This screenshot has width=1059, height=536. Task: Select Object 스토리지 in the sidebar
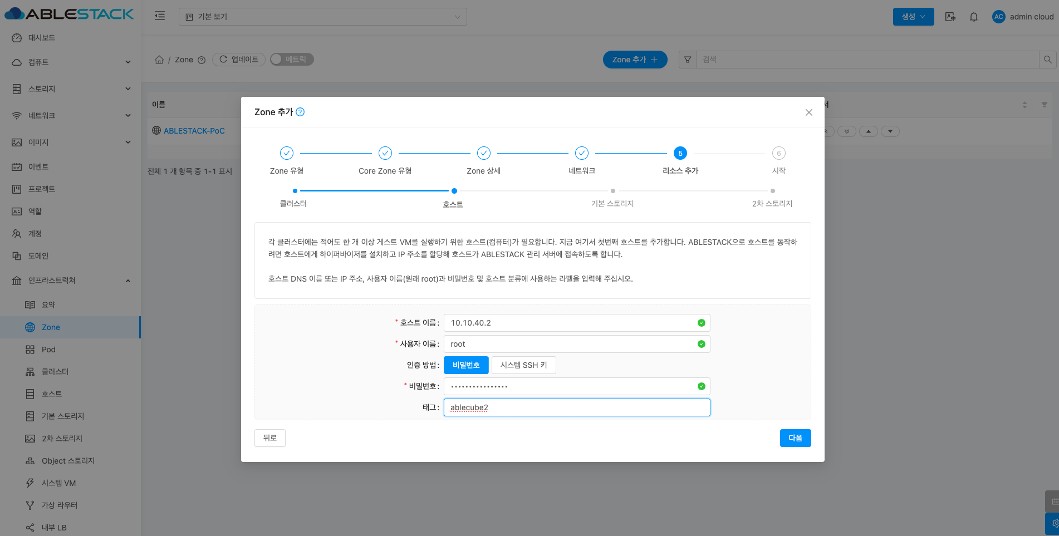[x=70, y=461]
